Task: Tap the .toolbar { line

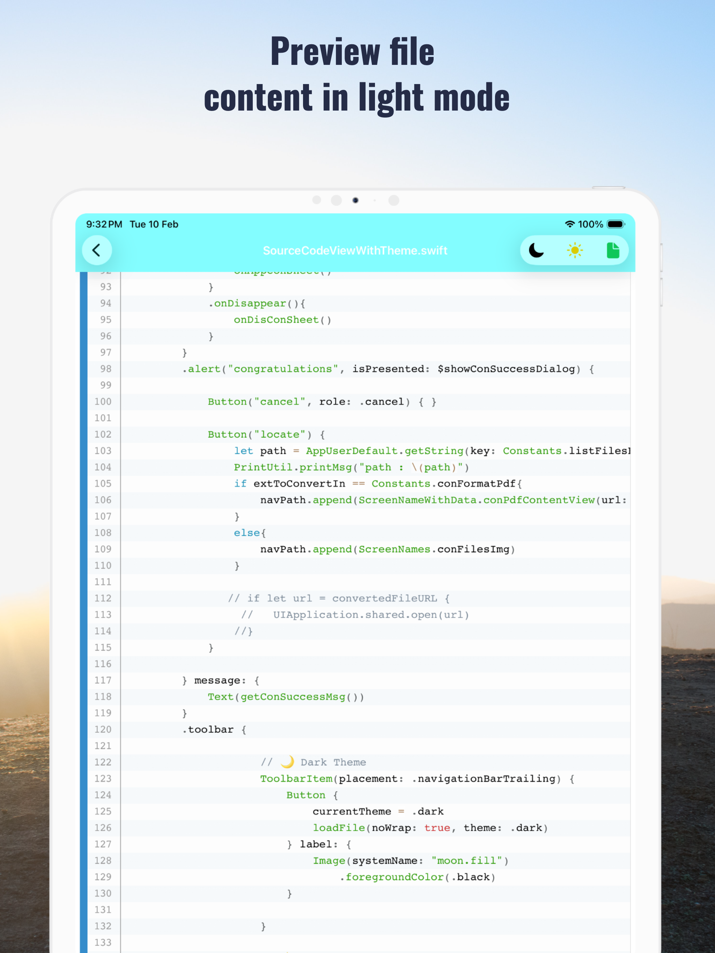Action: click(x=214, y=729)
